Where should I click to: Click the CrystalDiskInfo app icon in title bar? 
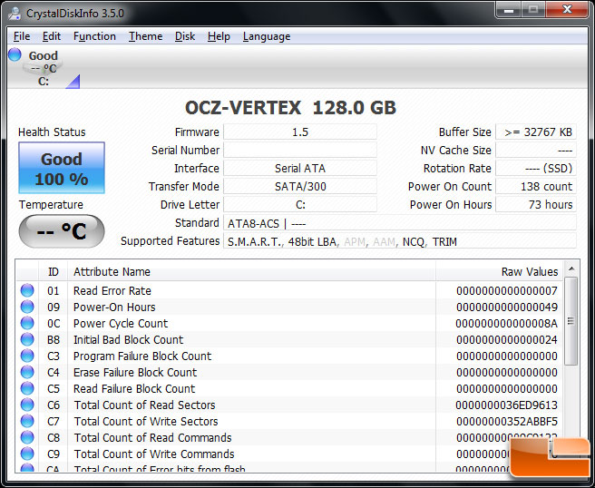(15, 13)
